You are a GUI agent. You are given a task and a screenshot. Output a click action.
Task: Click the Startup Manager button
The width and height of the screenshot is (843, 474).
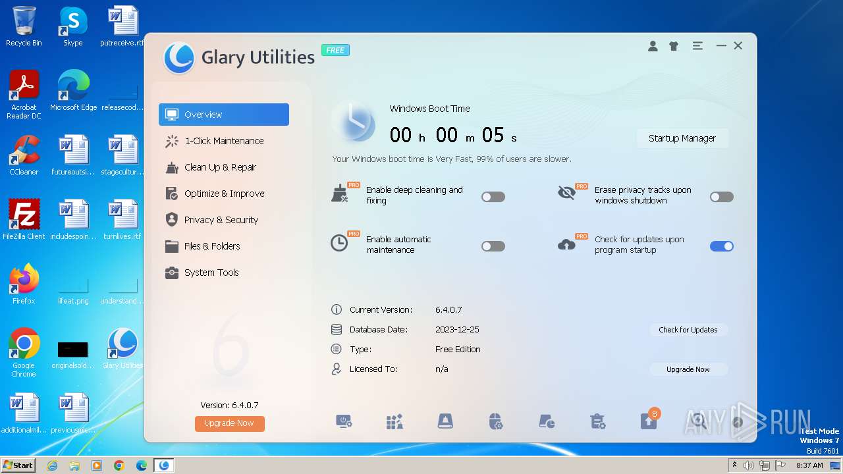682,138
